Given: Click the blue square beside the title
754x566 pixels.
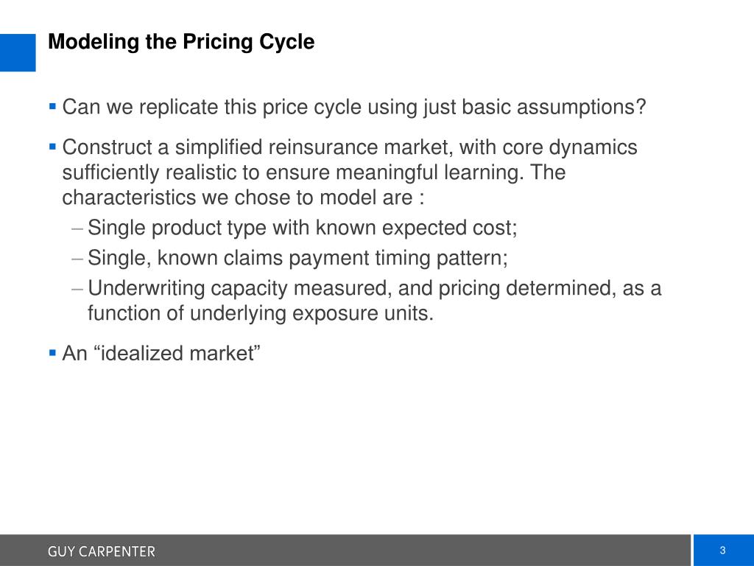Looking at the screenshot, I should coord(18,52).
